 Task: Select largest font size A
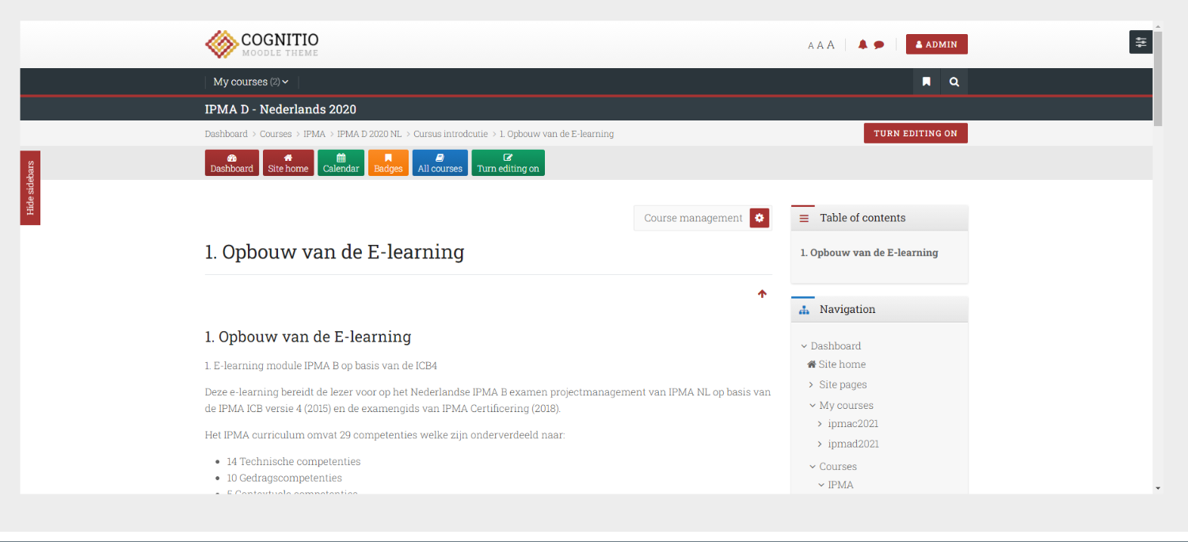(831, 45)
